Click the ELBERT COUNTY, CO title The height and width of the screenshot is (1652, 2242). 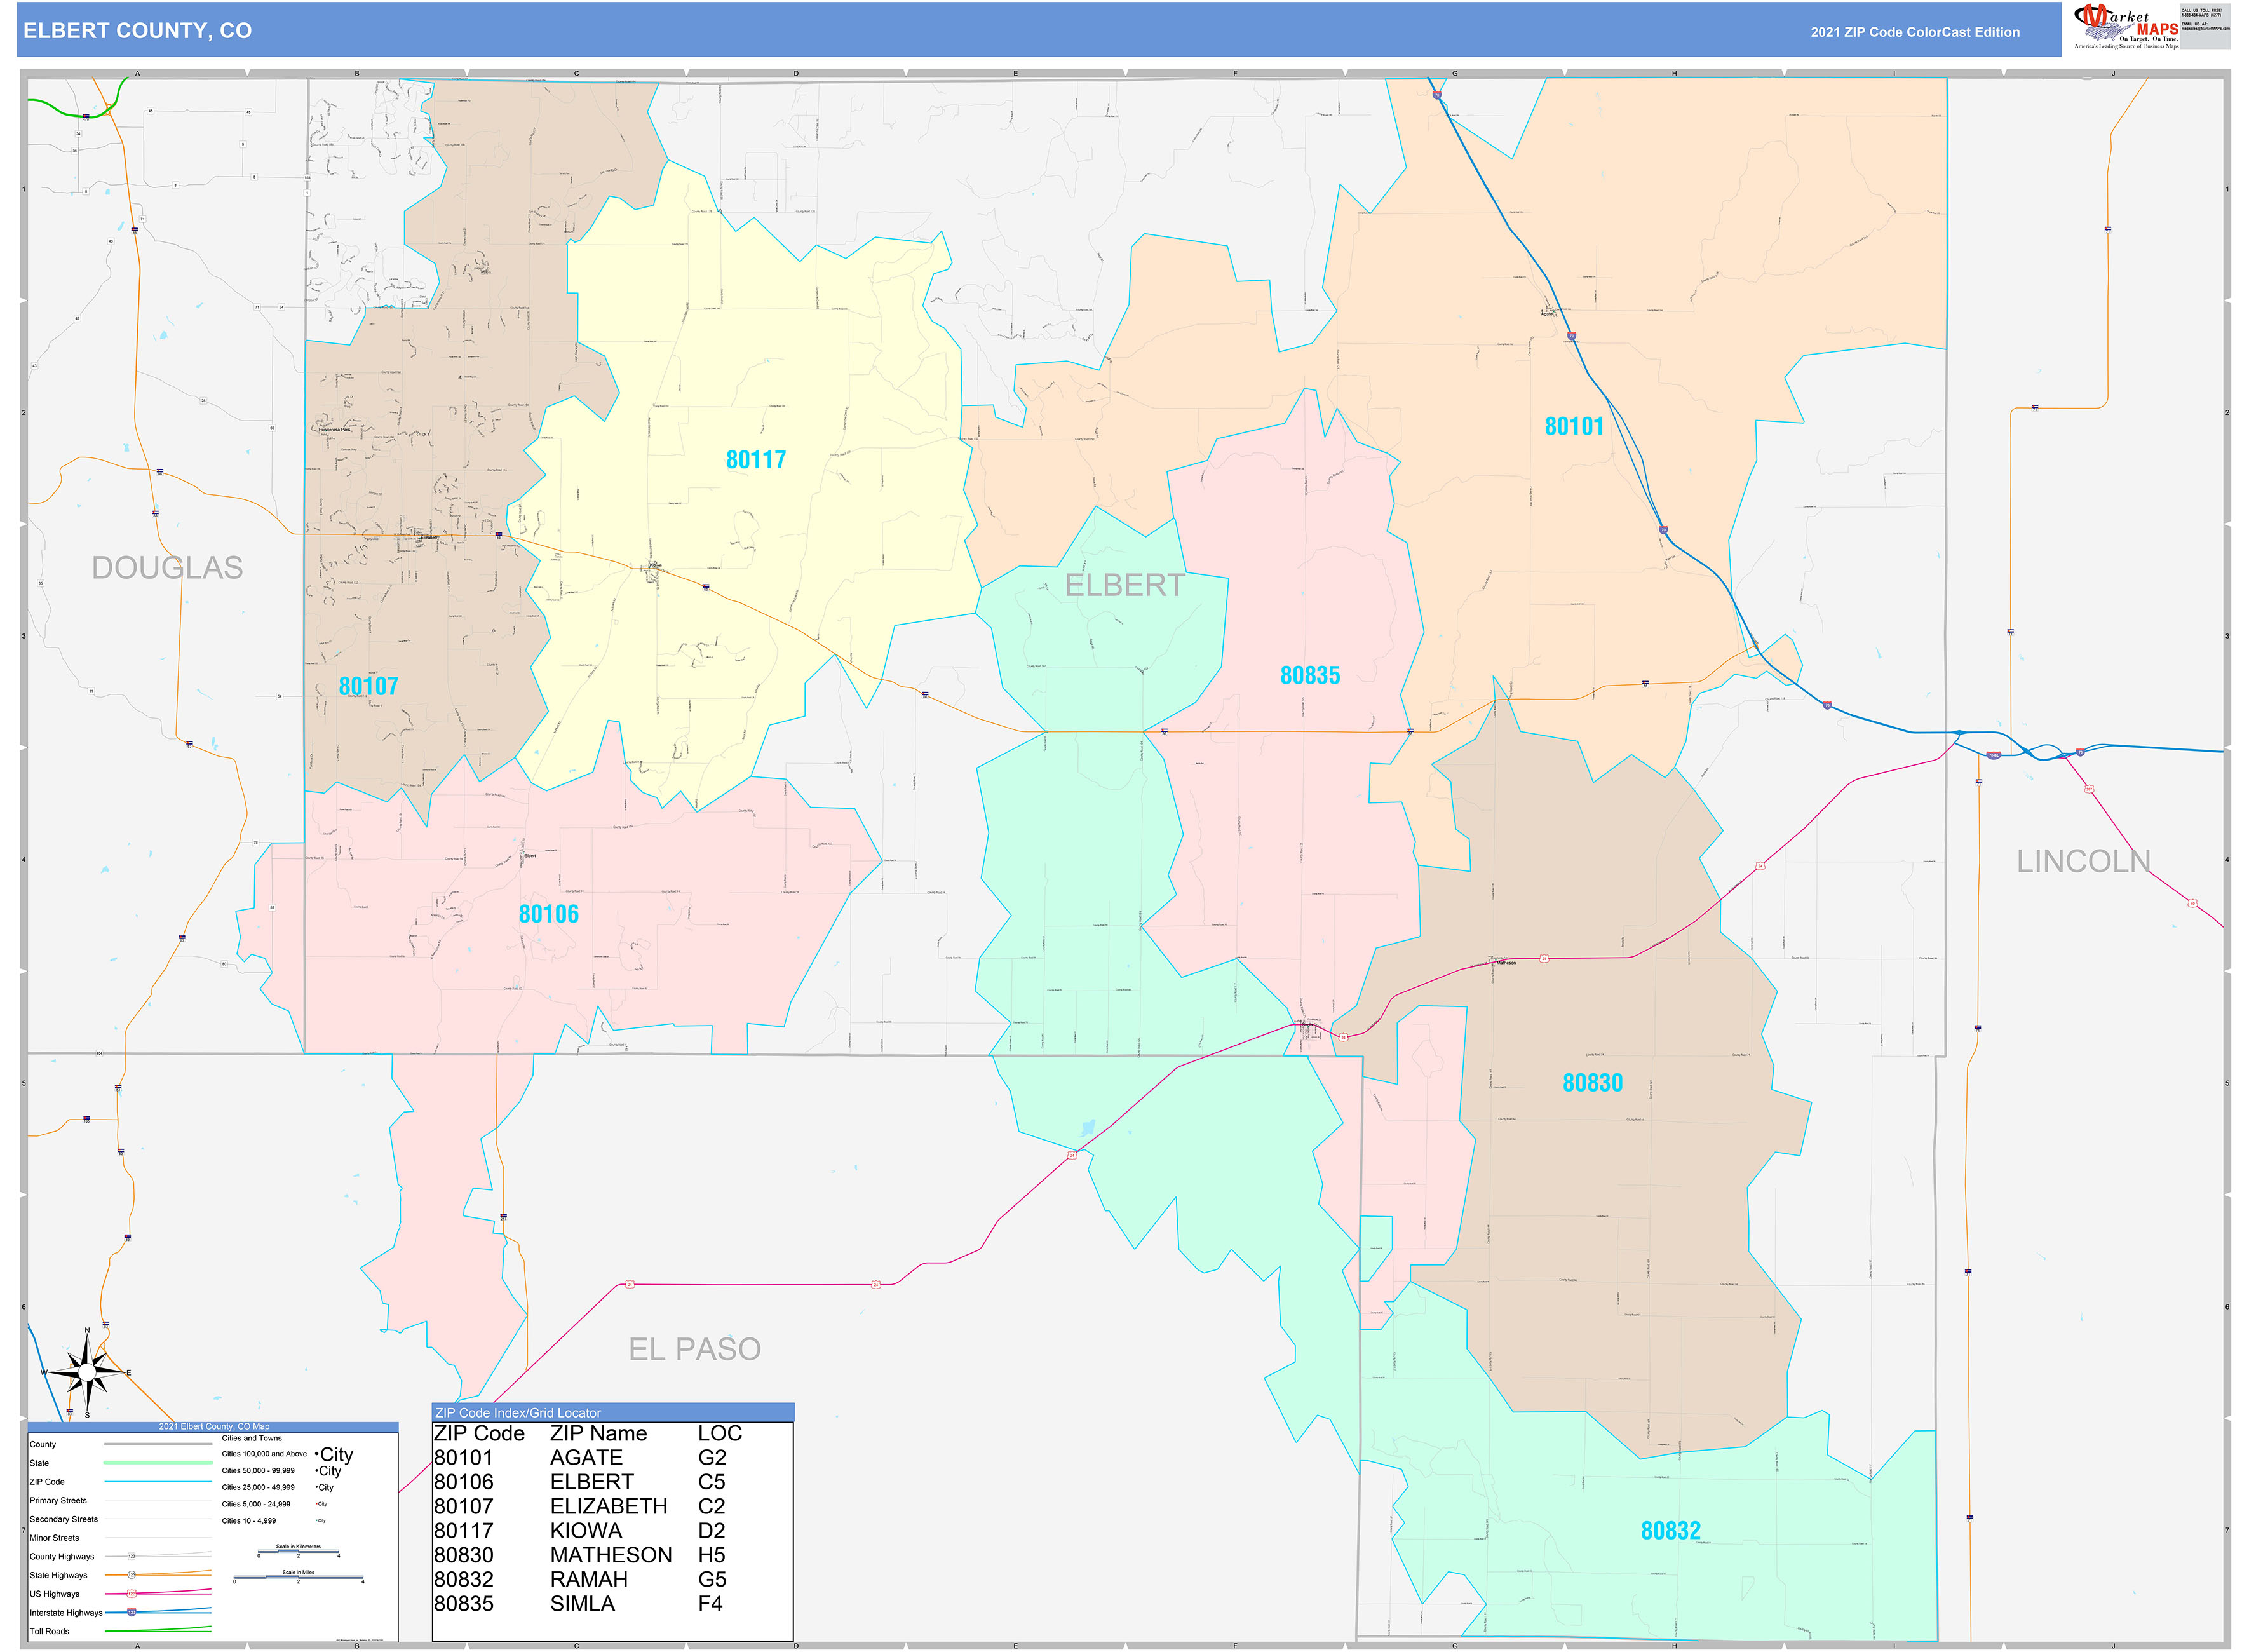pyautogui.click(x=137, y=31)
